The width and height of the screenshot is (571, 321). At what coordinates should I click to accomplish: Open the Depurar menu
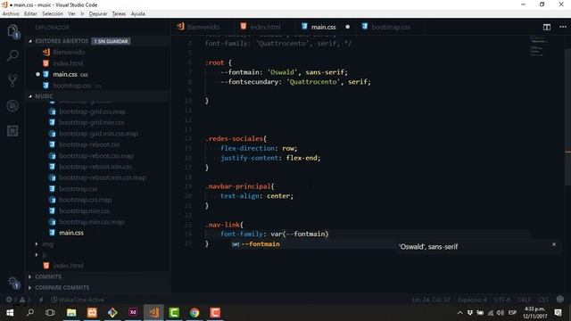click(x=98, y=14)
